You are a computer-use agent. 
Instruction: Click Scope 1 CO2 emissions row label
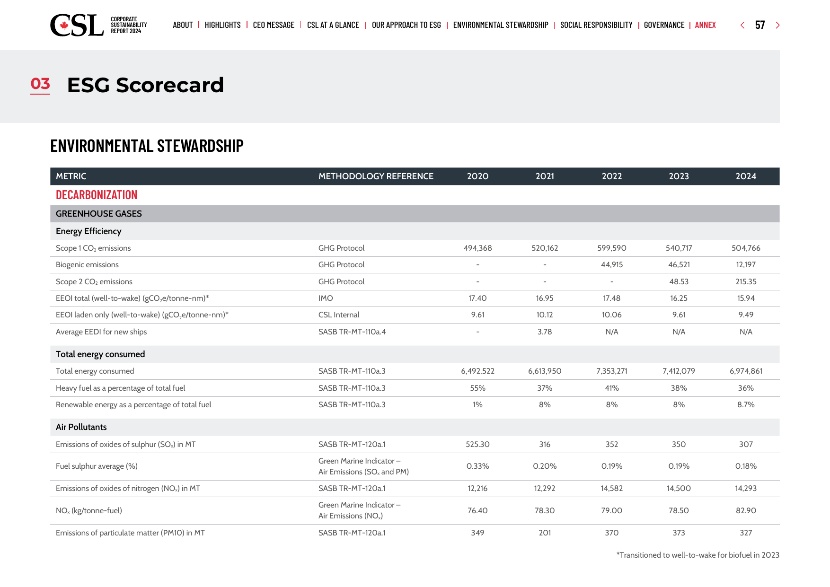click(93, 248)
